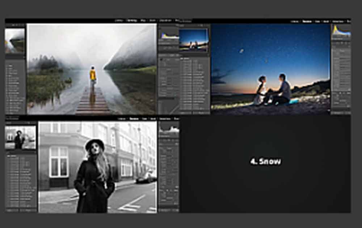Select Develop module in night couple window

[307, 21]
